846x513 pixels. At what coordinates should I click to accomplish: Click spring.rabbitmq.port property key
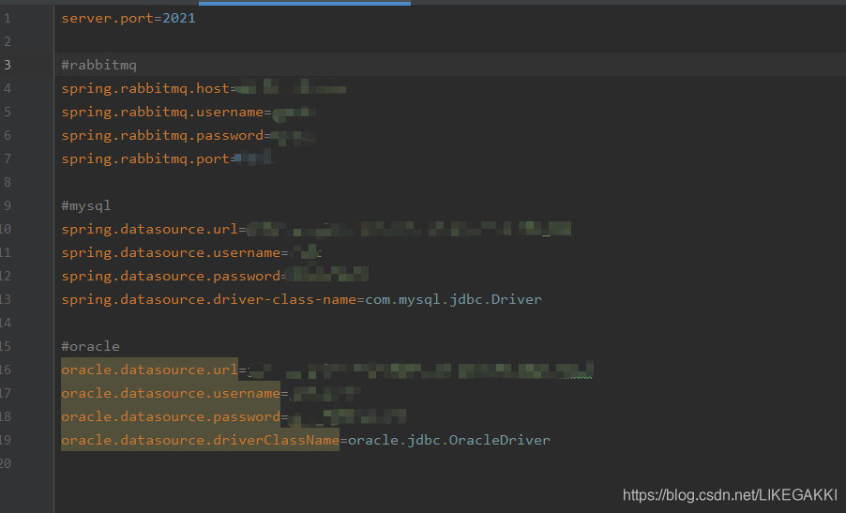point(145,159)
